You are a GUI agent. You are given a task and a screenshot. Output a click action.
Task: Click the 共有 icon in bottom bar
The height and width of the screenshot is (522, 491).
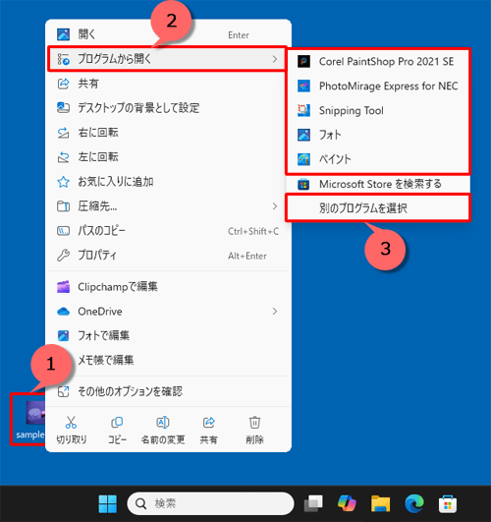209,422
